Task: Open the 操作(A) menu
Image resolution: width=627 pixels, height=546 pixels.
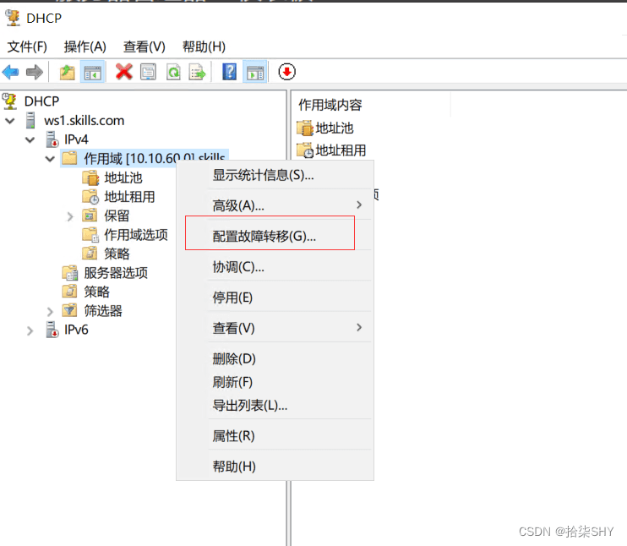Action: [85, 46]
